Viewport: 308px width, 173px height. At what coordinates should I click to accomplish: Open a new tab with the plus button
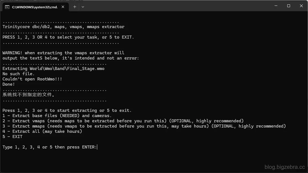(75, 7)
